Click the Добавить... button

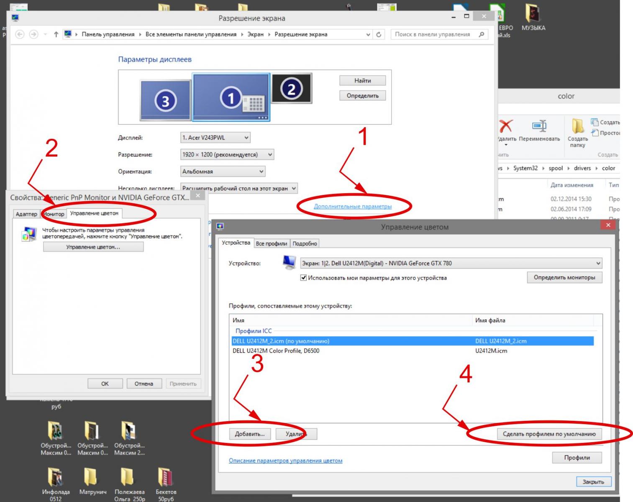tap(250, 434)
